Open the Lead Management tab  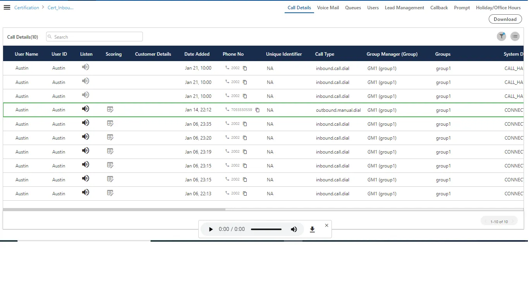tap(405, 8)
